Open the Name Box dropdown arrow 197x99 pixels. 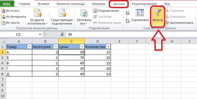click(40, 35)
